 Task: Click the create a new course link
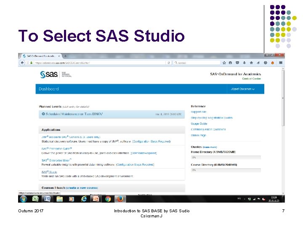pos(82,188)
